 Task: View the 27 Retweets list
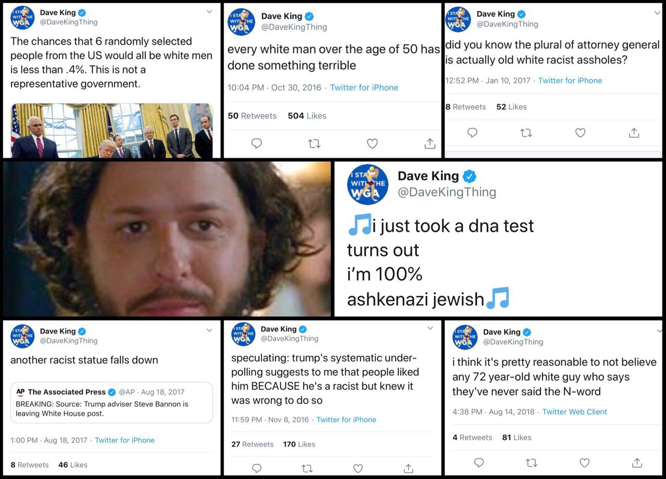click(252, 444)
